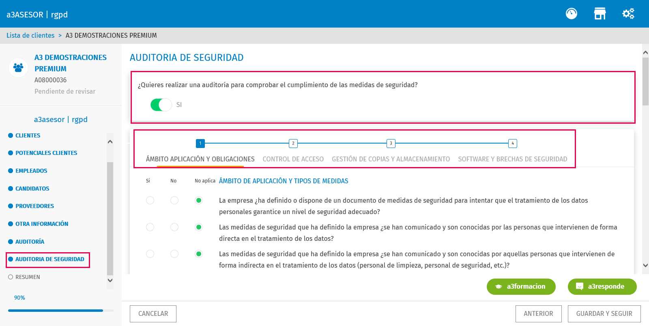The image size is (649, 326).
Task: Click the main vertical scrollbar thumb
Action: point(645,81)
